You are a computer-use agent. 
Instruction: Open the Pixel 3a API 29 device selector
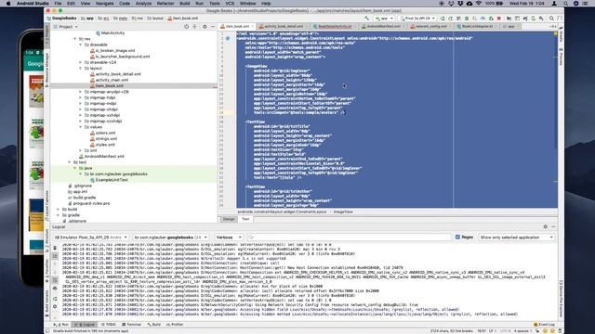tap(417, 19)
